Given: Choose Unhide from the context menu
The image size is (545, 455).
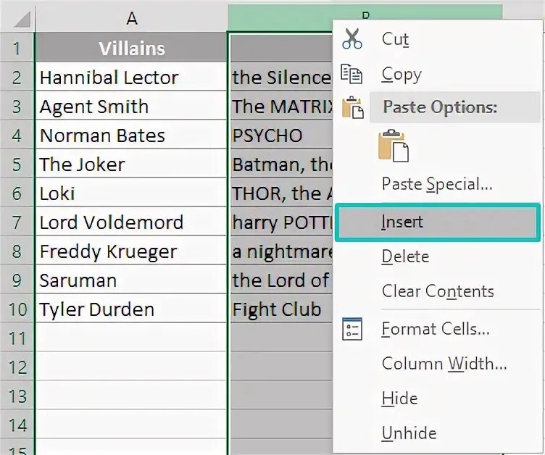Looking at the screenshot, I should tap(409, 433).
